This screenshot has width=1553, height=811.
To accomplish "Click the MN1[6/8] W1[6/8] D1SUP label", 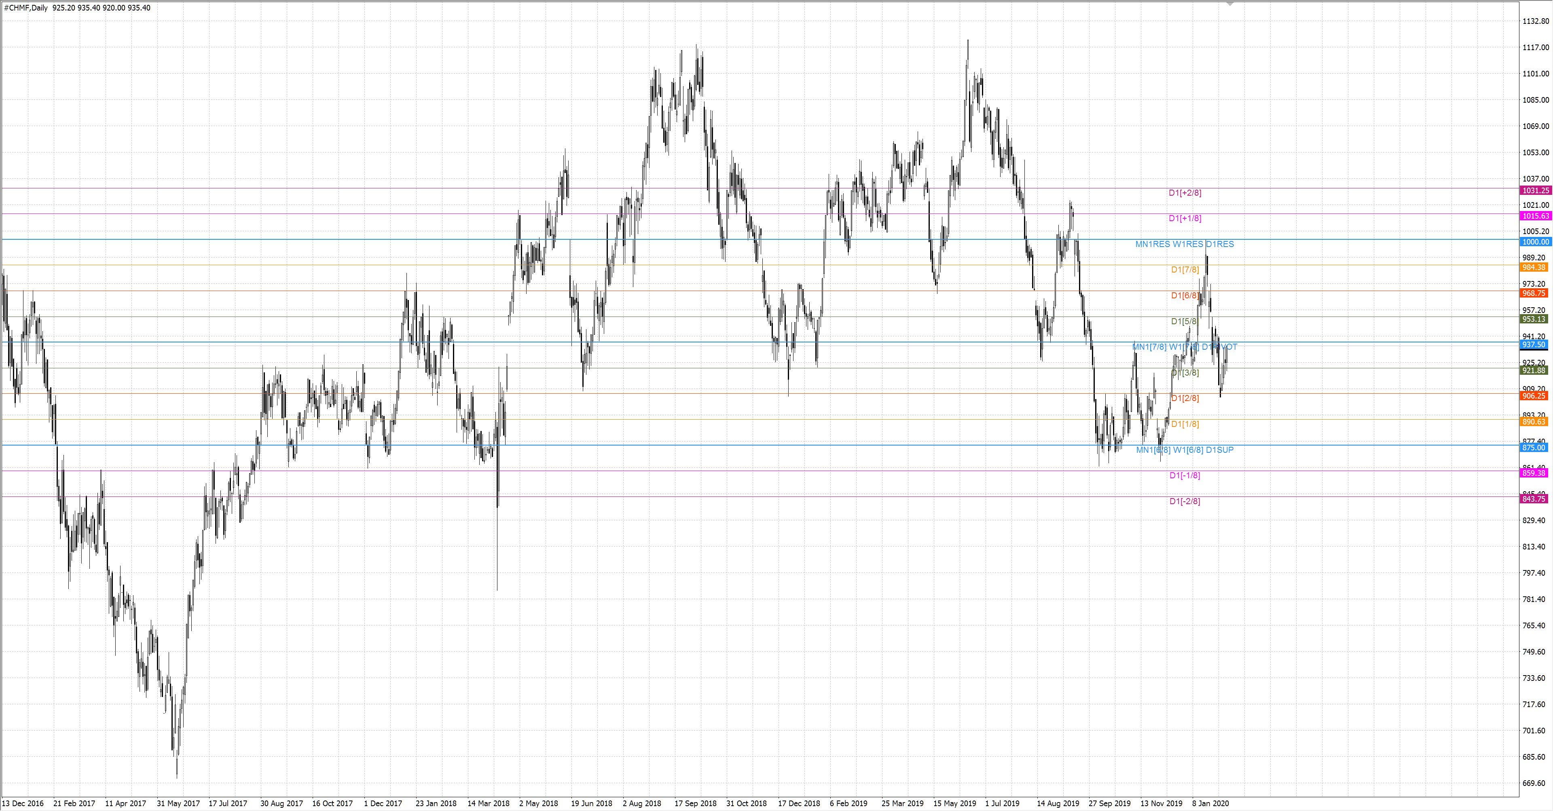I will coord(1185,450).
